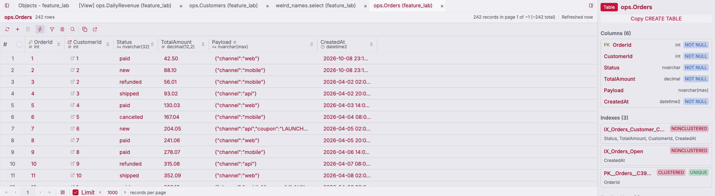715x196 pixels.
Task: Click the delete row trash icon
Action: (28, 29)
